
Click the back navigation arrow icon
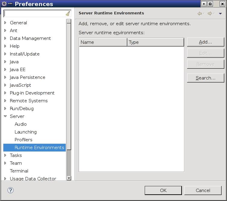[200, 13]
